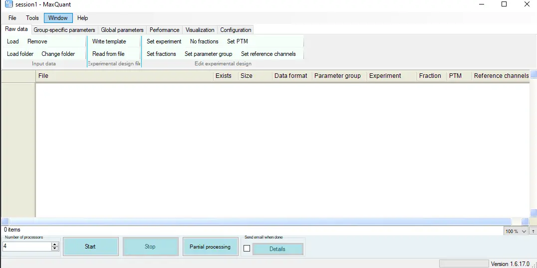Click the Fraction column header

coord(432,76)
